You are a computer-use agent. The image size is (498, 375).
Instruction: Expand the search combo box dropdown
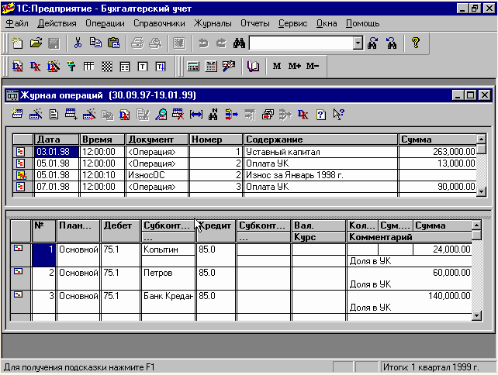pos(358,43)
